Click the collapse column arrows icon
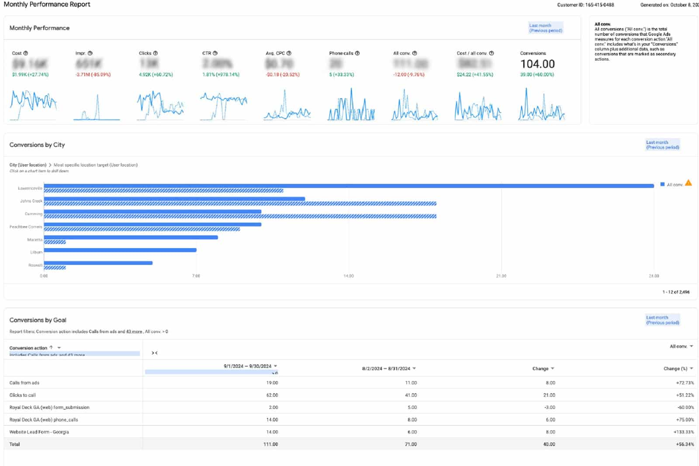This screenshot has height=466, width=699. pyautogui.click(x=154, y=353)
